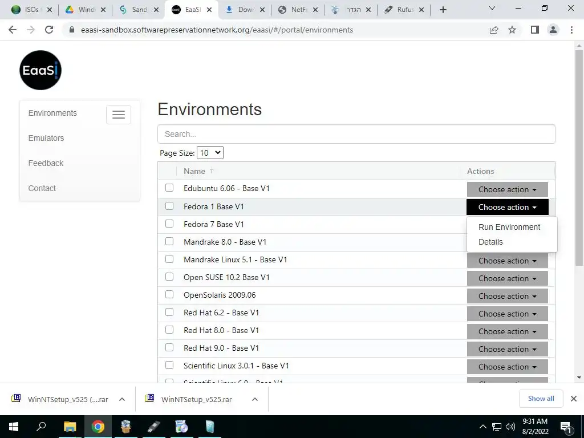Image resolution: width=584 pixels, height=438 pixels.
Task: Tick the Scientific Linux 3.0.1 checkbox
Action: [169, 366]
